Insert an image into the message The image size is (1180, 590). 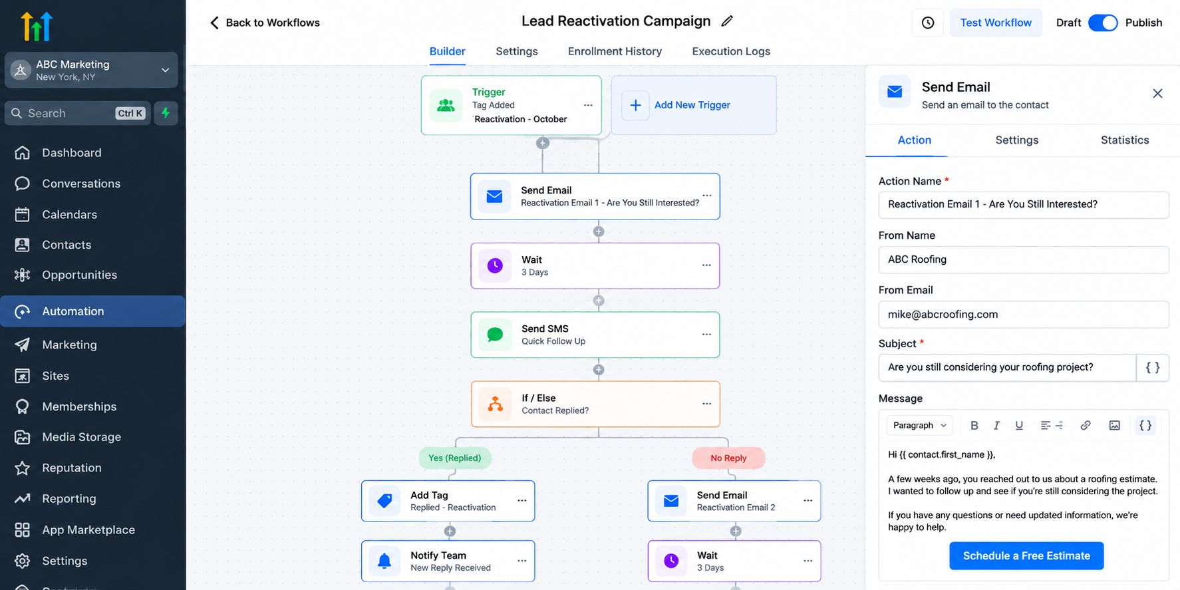pyautogui.click(x=1115, y=426)
